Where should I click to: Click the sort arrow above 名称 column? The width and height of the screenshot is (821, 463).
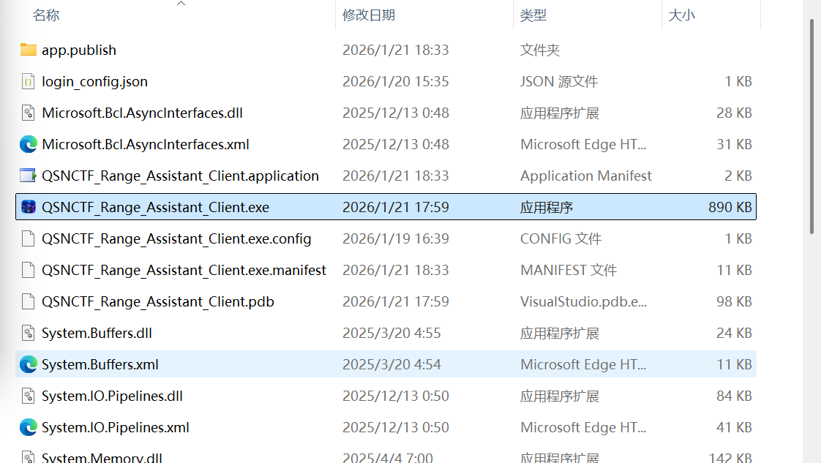(x=181, y=4)
